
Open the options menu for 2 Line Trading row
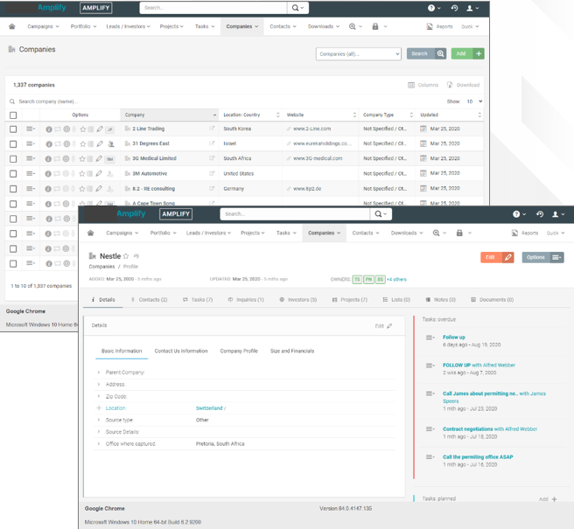click(31, 129)
